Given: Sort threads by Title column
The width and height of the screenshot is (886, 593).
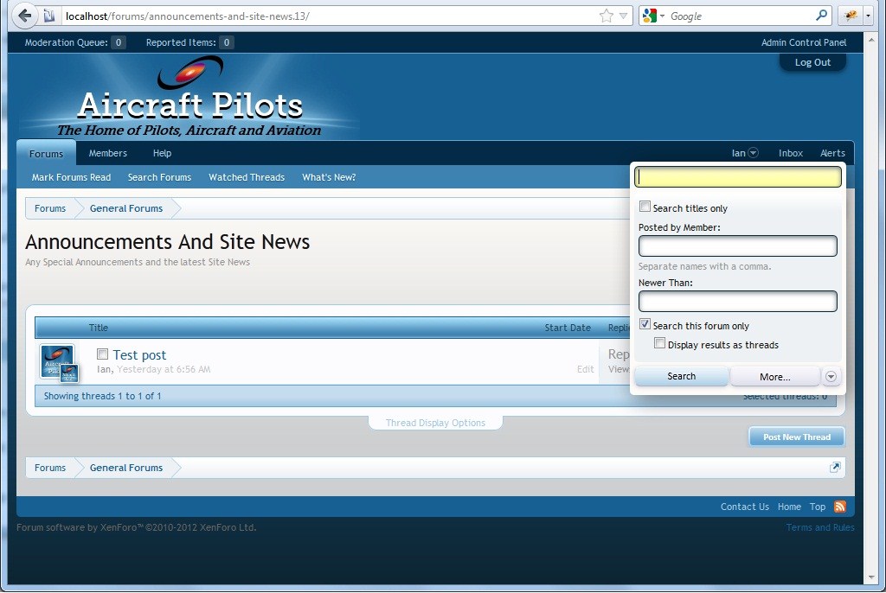Looking at the screenshot, I should point(99,328).
